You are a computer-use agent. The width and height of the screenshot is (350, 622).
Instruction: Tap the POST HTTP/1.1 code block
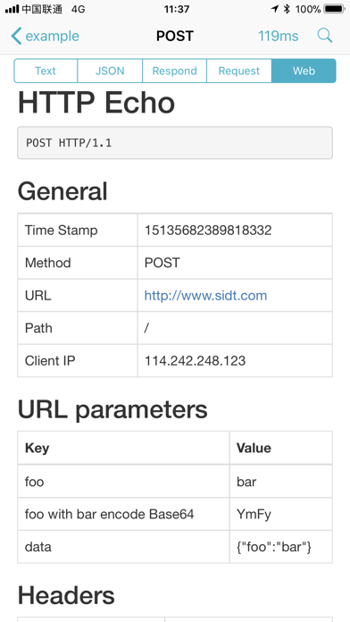175,143
